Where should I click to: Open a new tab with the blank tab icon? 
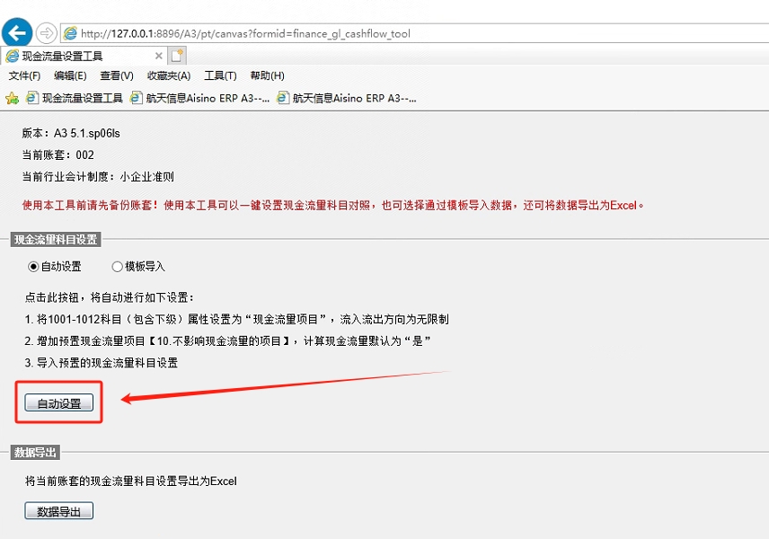174,55
